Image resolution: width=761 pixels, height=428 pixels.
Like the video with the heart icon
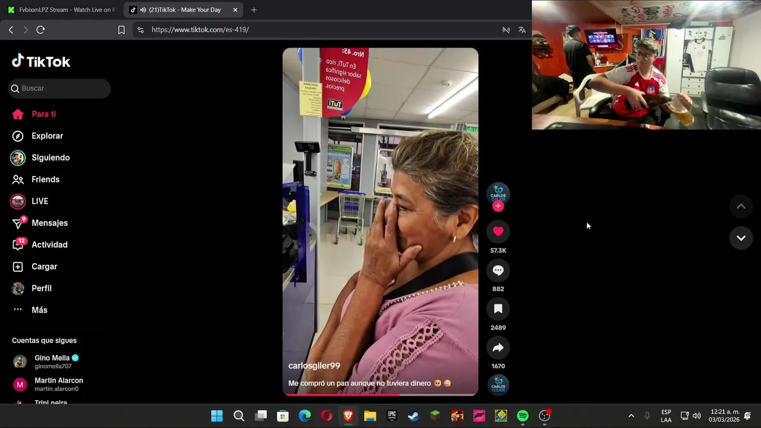click(x=498, y=231)
